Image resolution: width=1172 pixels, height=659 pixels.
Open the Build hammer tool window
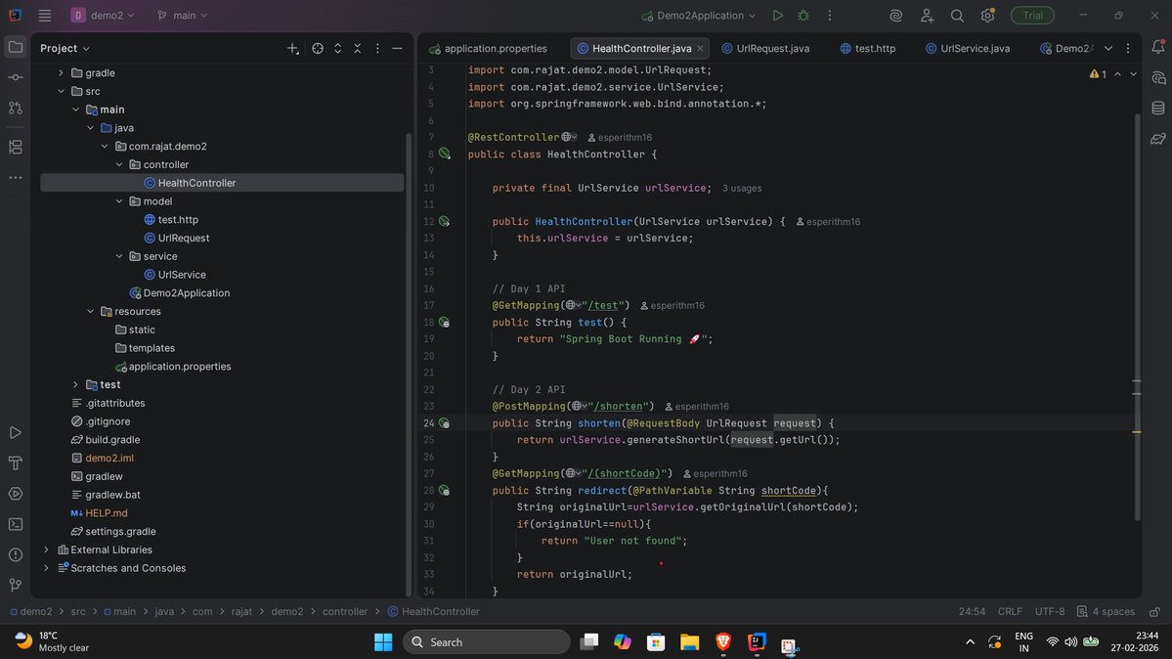15,463
